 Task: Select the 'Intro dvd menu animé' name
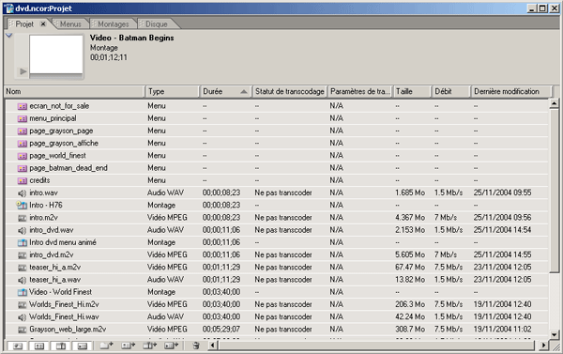pos(63,242)
